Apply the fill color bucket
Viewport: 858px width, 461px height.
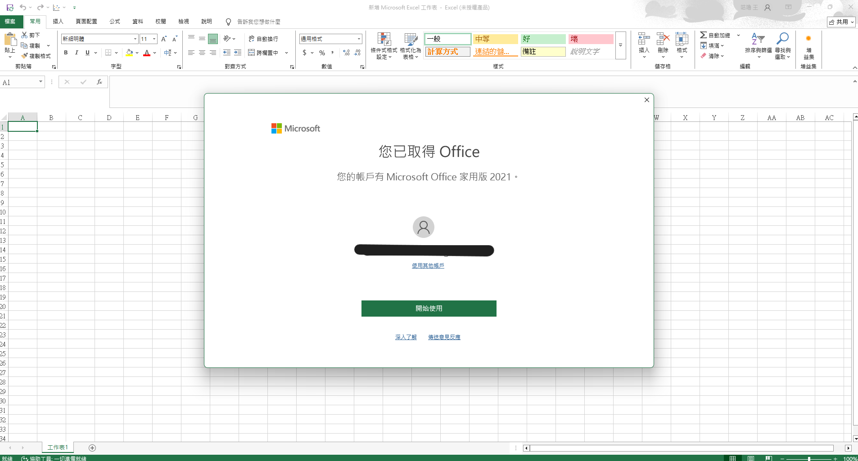(130, 53)
